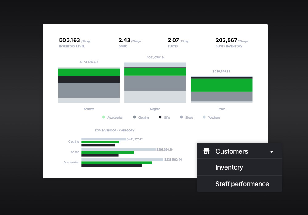Viewport: 308px width, 215px height.
Task: Click Robin's green bar segment
Action: tap(221, 85)
